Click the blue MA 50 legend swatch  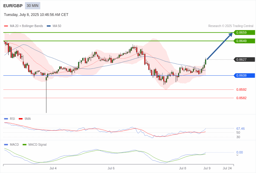pyautogui.click(x=49, y=26)
